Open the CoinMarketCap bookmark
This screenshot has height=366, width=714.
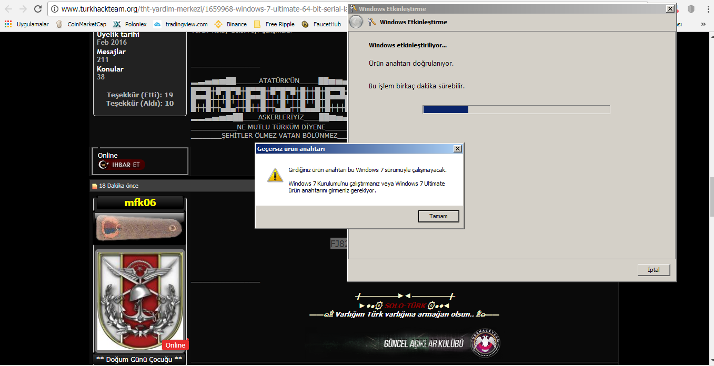[81, 24]
